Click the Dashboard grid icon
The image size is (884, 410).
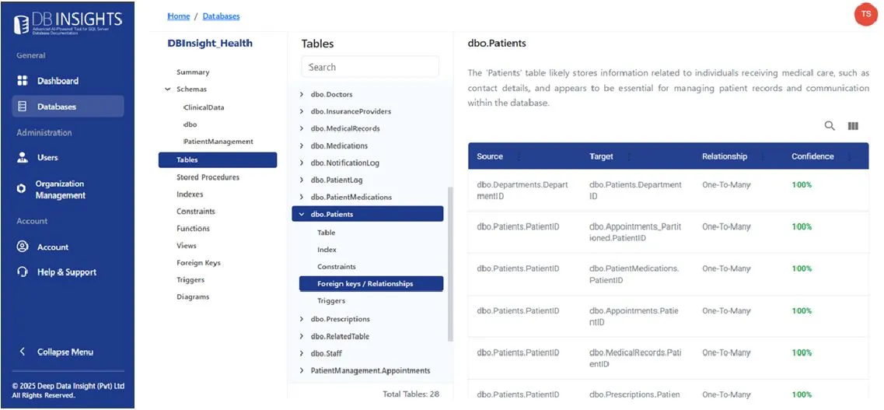pos(22,81)
